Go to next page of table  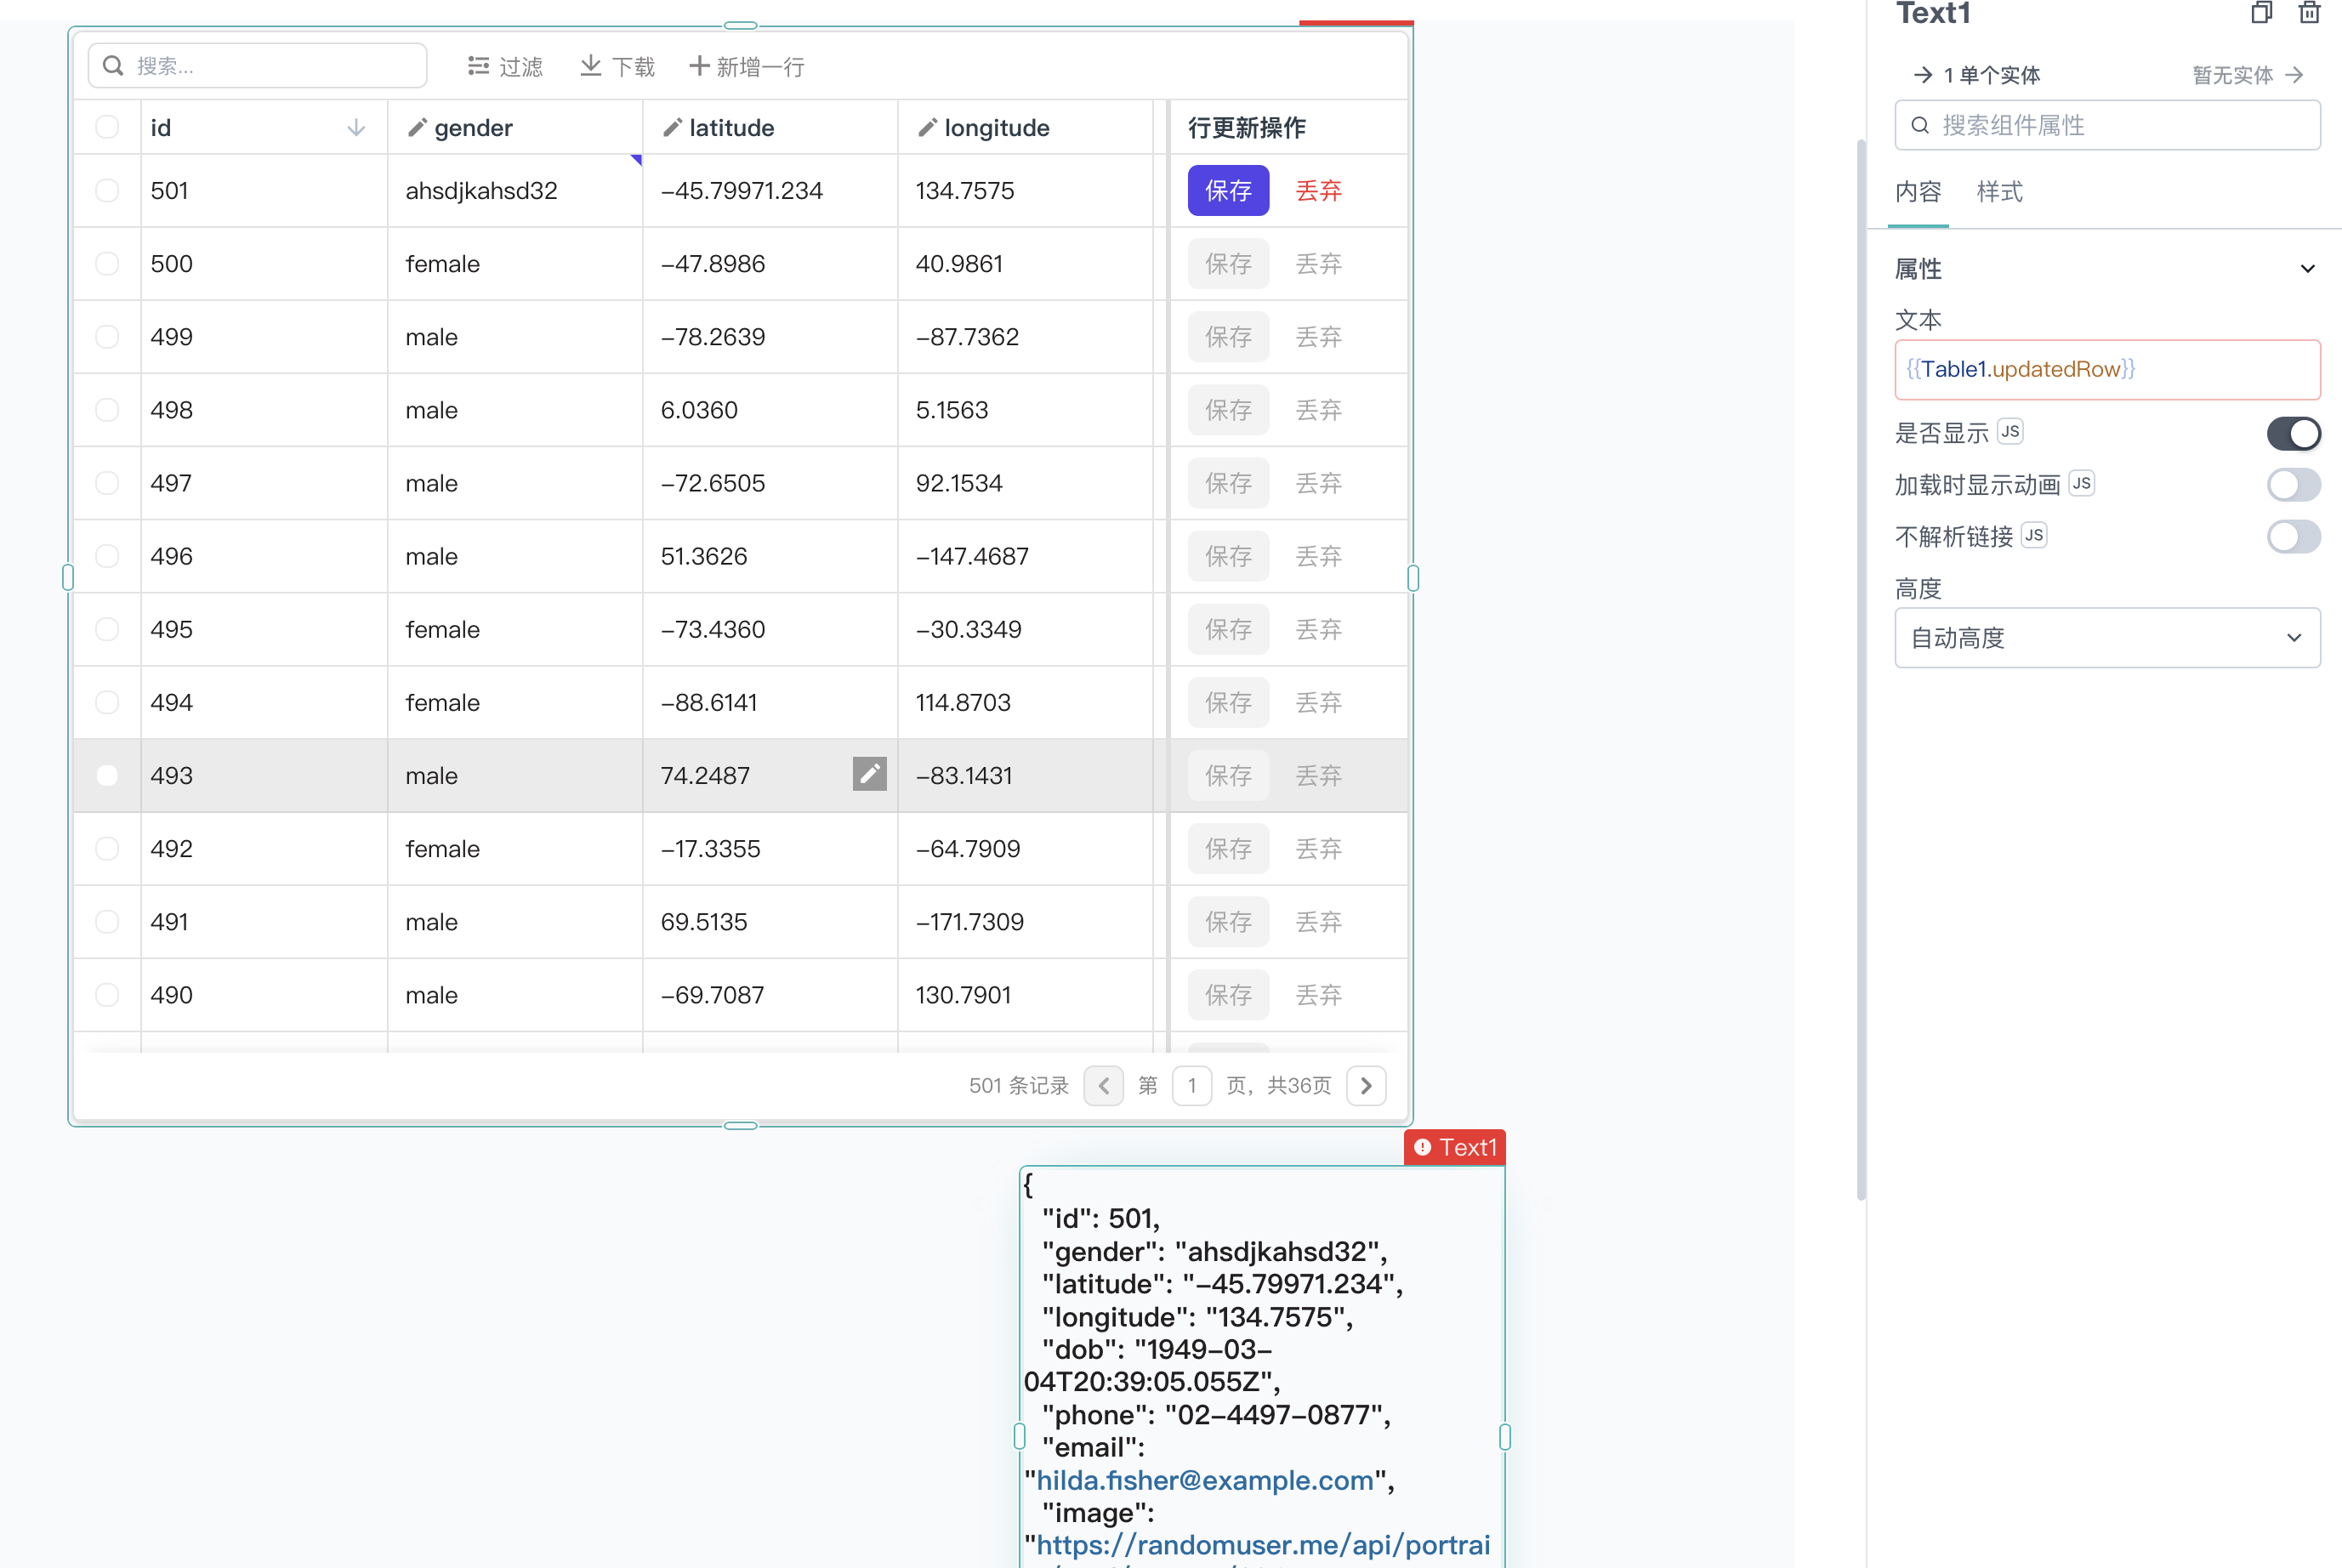pyautogui.click(x=1366, y=1085)
